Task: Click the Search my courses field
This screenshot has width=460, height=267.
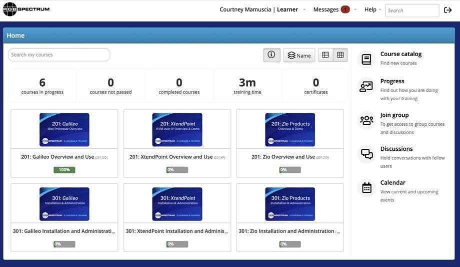Action: [59, 55]
